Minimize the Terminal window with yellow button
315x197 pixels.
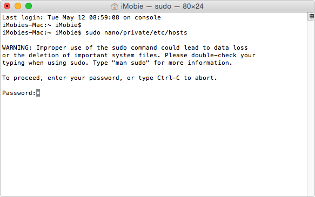point(18,6)
